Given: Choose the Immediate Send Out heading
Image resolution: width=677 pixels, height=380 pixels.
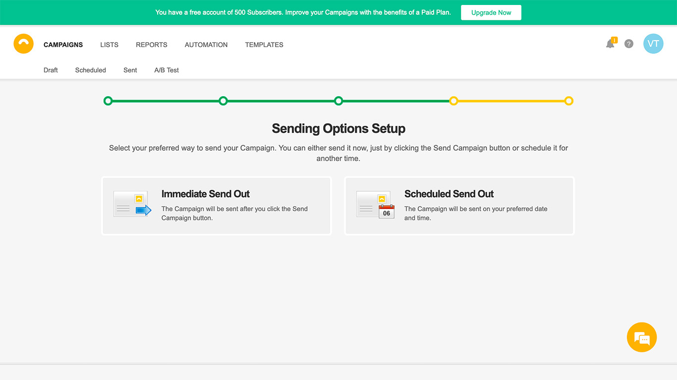Looking at the screenshot, I should [x=206, y=194].
